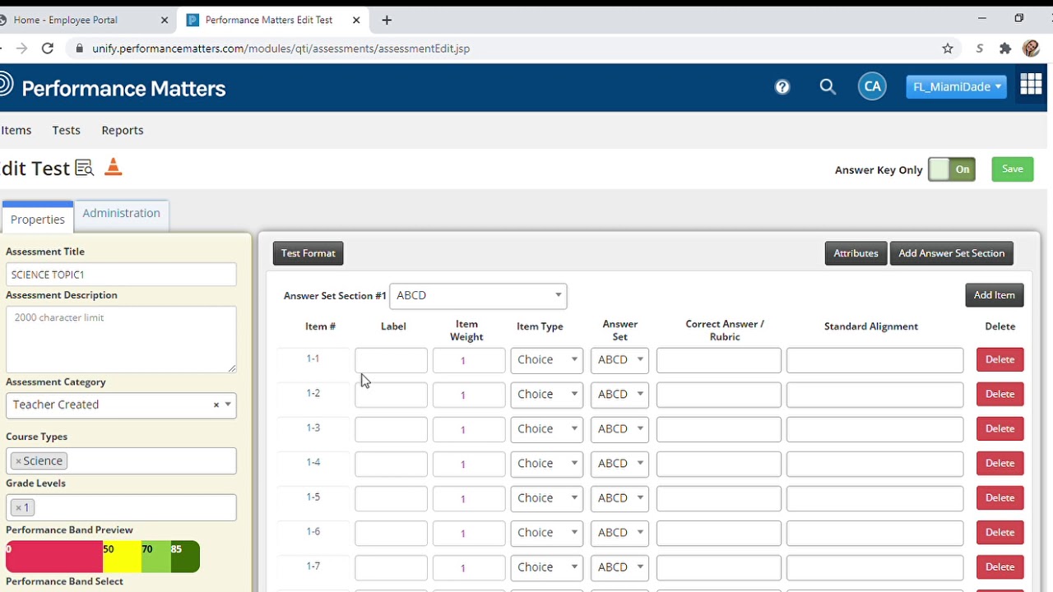The width and height of the screenshot is (1053, 592).
Task: Open the apps grid launcher icon
Action: pyautogui.click(x=1031, y=84)
